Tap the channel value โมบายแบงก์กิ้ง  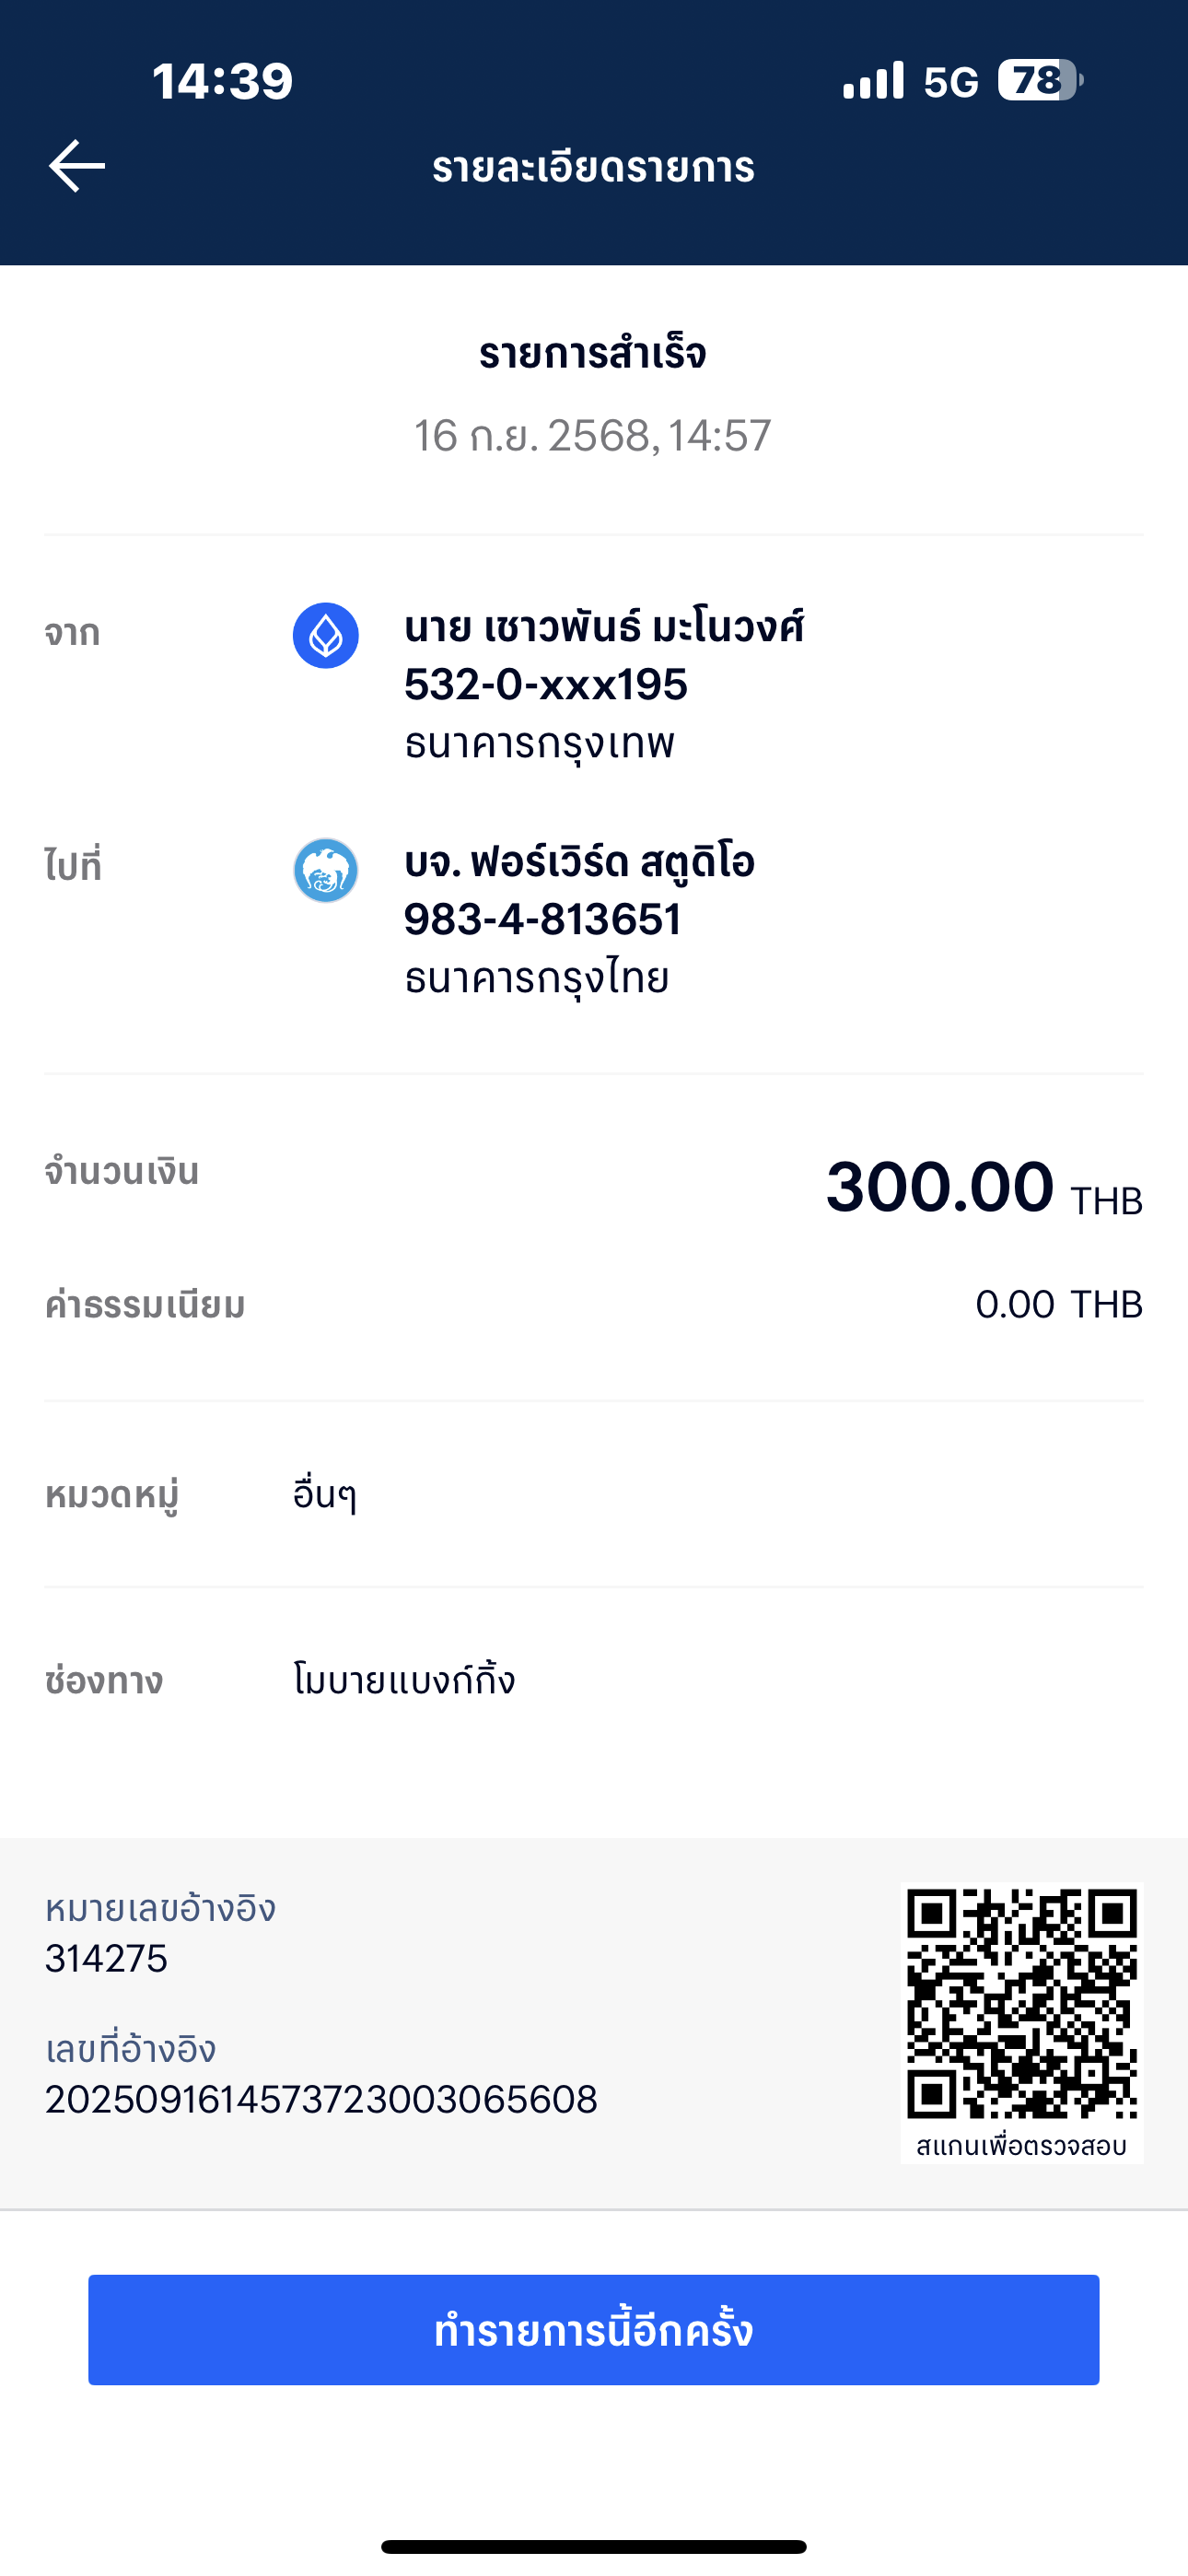point(404,1680)
